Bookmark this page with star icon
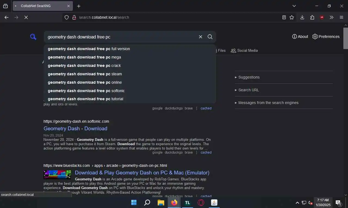 (x=292, y=17)
